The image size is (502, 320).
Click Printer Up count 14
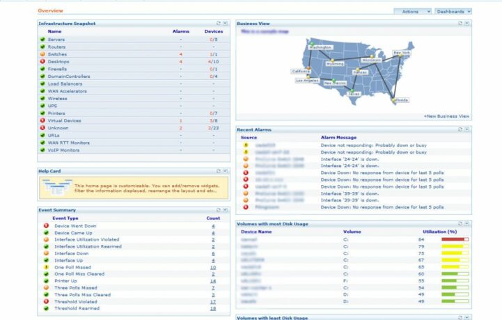pyautogui.click(x=213, y=281)
